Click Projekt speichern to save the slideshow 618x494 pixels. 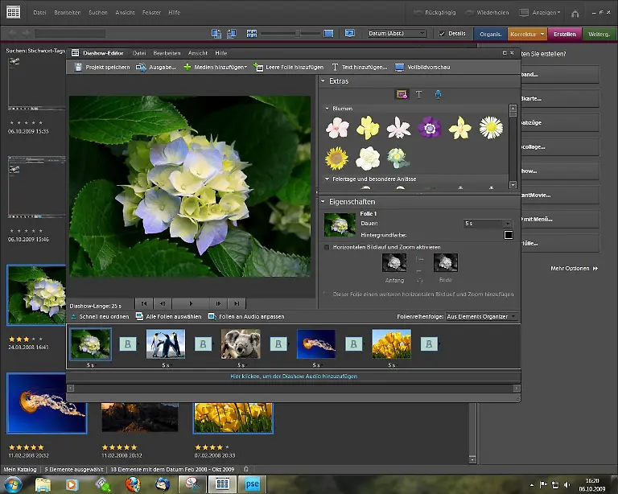pyautogui.click(x=102, y=68)
